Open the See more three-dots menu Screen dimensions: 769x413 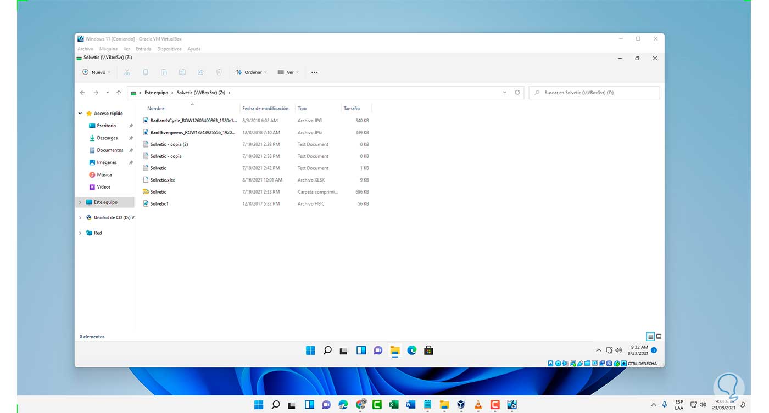tap(314, 72)
